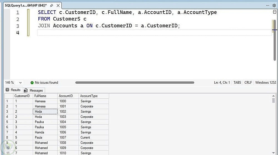This screenshot has height=155, width=278.
Task: Click the Ln: 4, Ch: 1 position indicator
Action: pos(222,83)
